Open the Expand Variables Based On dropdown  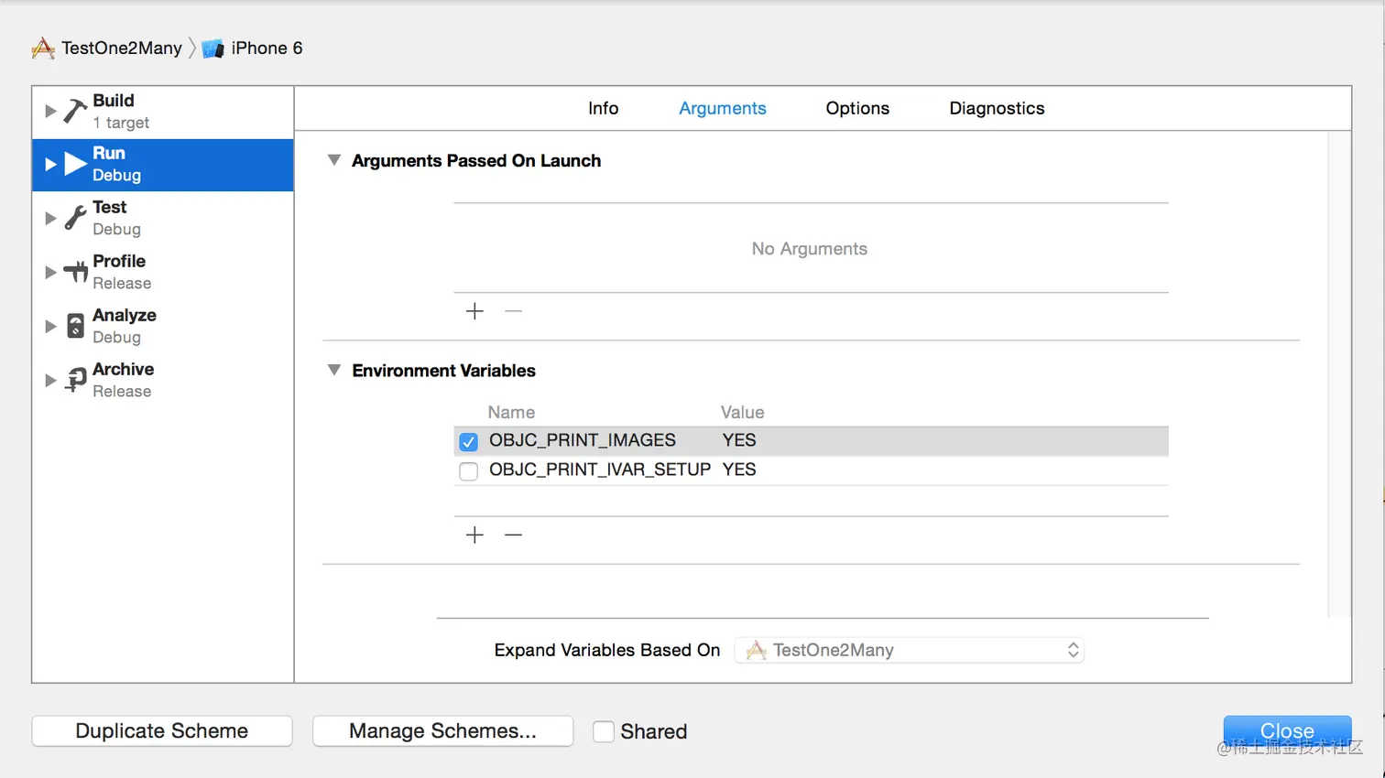[x=910, y=650]
